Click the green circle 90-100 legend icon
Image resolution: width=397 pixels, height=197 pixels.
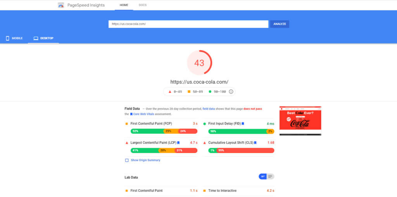pos(210,92)
